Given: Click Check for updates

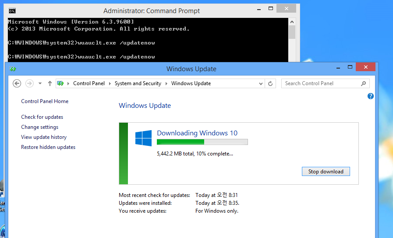Looking at the screenshot, I should 42,117.
